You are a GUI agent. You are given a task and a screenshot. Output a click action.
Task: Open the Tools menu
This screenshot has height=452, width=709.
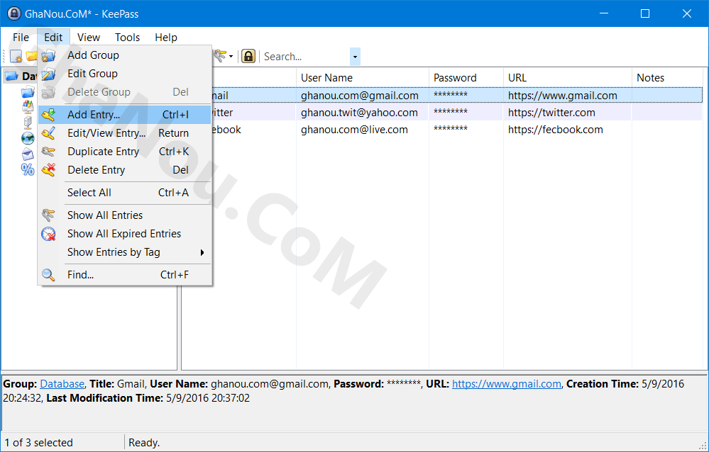point(128,38)
